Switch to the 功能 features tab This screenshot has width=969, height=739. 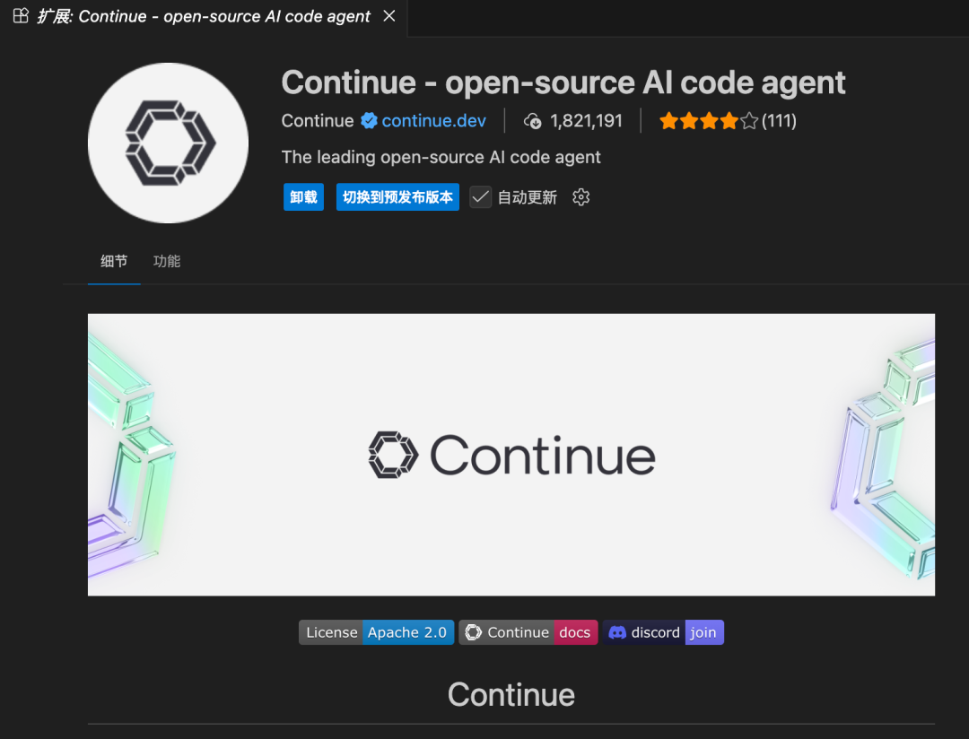pyautogui.click(x=167, y=261)
